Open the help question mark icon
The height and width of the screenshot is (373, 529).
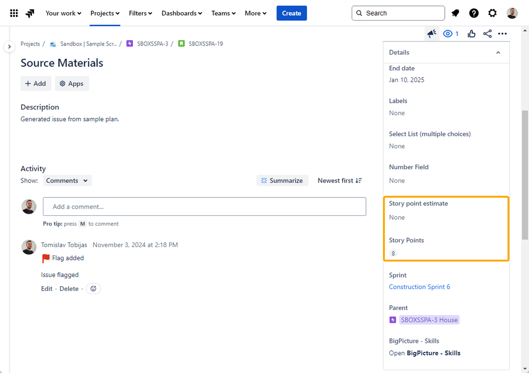[x=474, y=13]
